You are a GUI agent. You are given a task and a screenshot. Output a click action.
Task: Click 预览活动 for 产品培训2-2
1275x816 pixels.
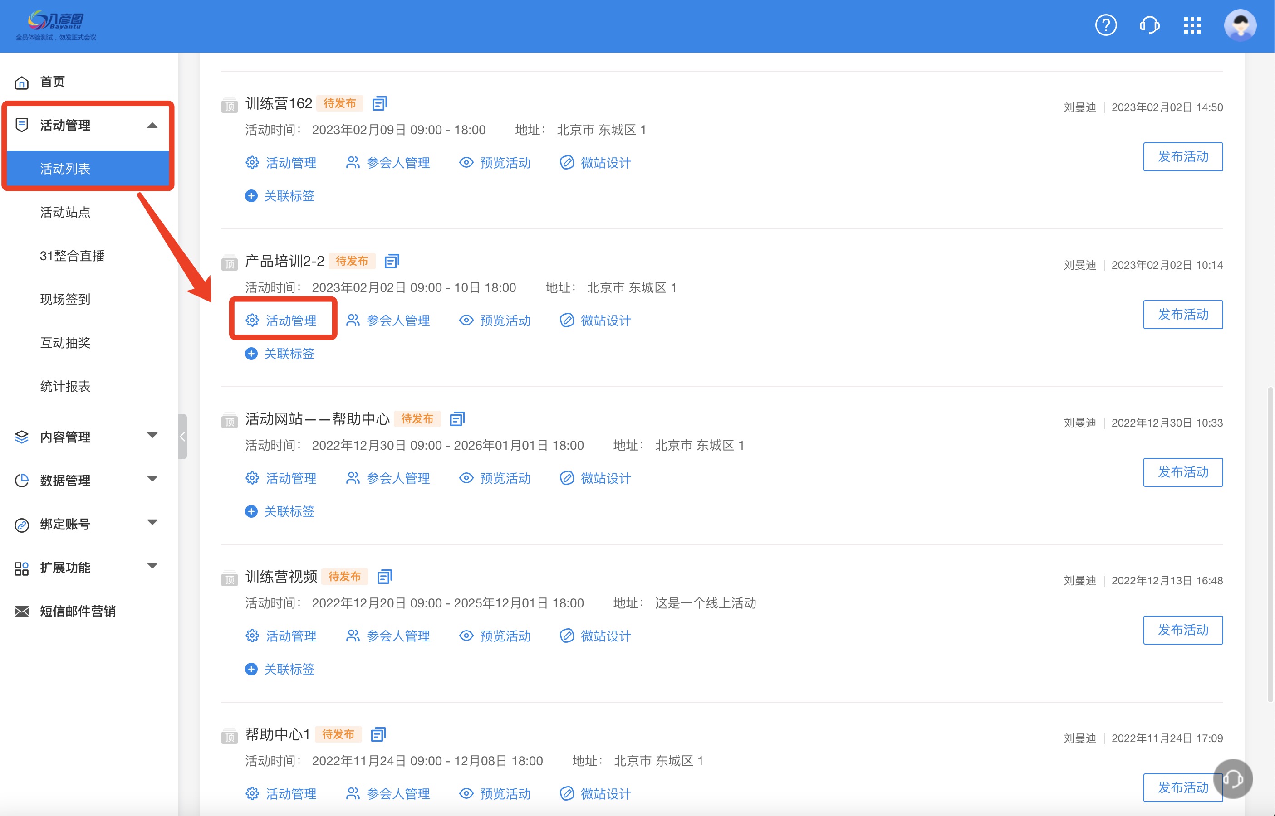[495, 321]
